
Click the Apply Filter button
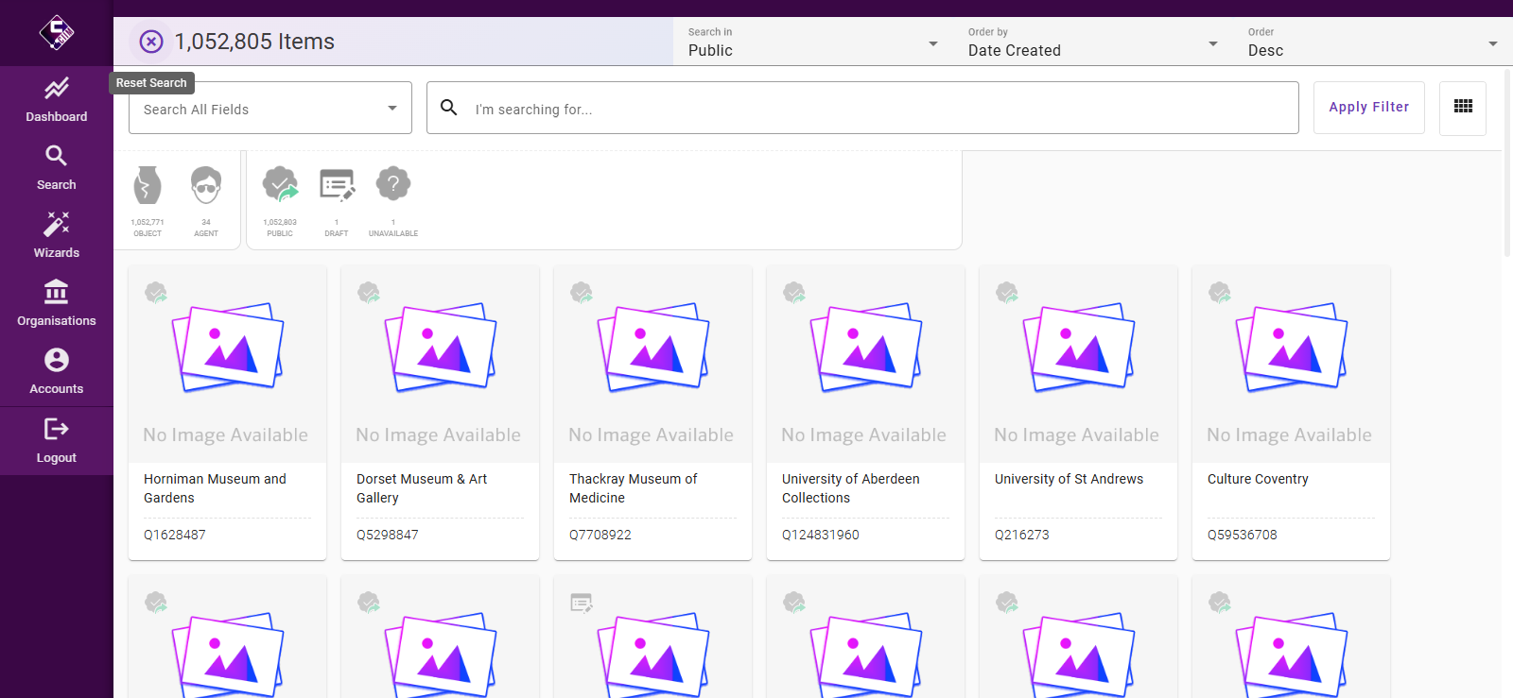(x=1368, y=108)
